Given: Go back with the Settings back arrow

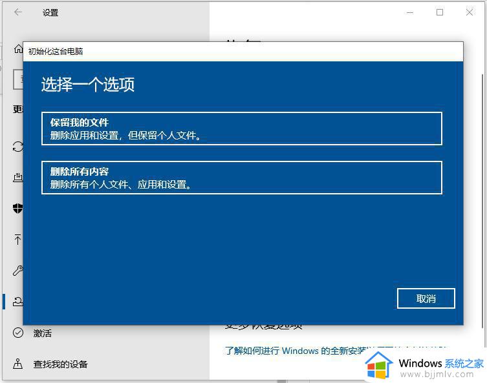Looking at the screenshot, I should pyautogui.click(x=18, y=12).
